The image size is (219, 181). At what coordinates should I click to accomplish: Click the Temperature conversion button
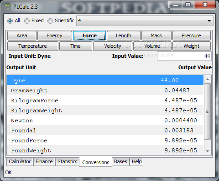tap(33, 46)
